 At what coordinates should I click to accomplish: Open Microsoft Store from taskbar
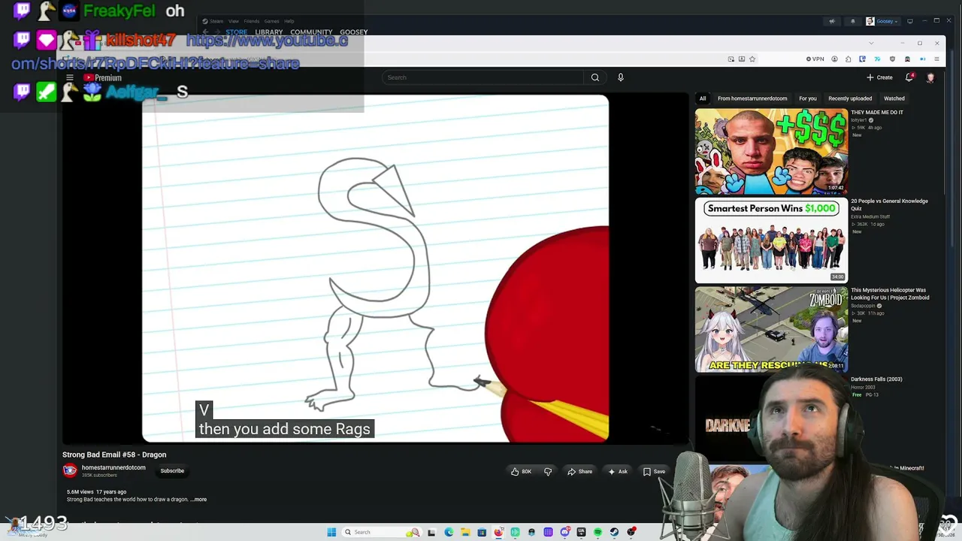coord(482,532)
